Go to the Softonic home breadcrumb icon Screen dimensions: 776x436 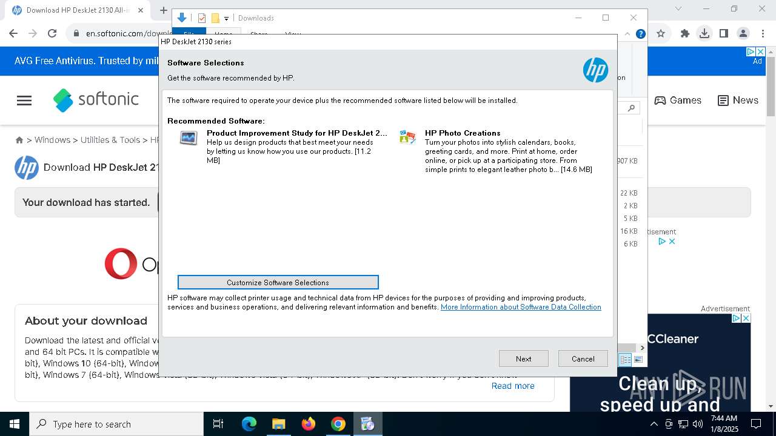19,140
